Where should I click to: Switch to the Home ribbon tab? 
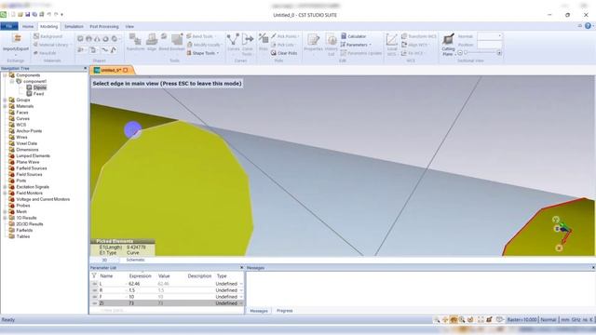28,27
